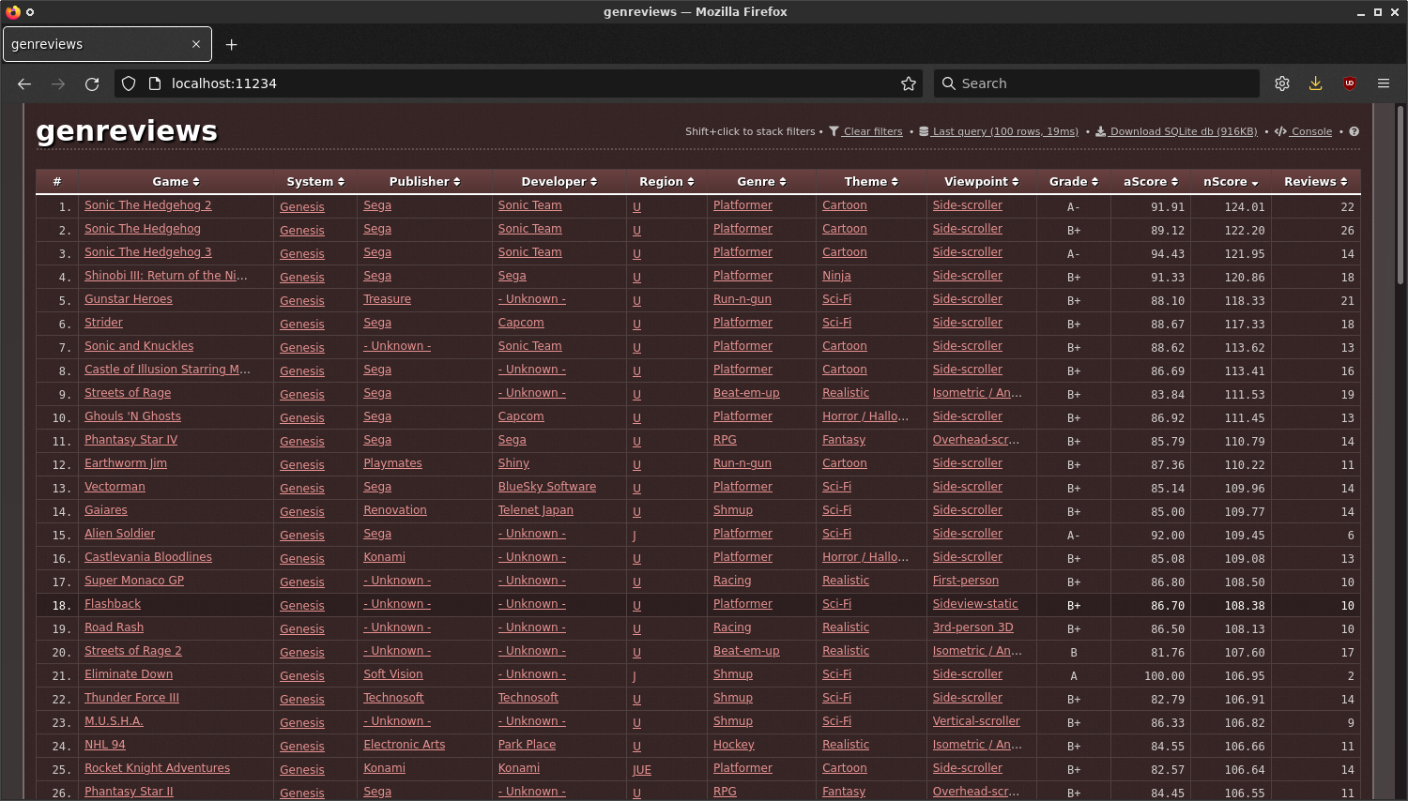Open the Console link

coord(1304,131)
